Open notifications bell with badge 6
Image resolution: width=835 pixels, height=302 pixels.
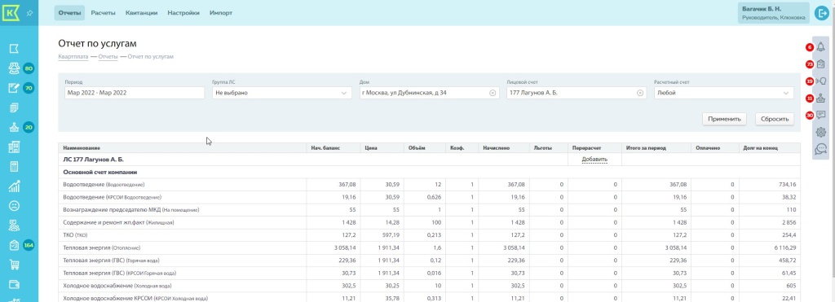[820, 46]
